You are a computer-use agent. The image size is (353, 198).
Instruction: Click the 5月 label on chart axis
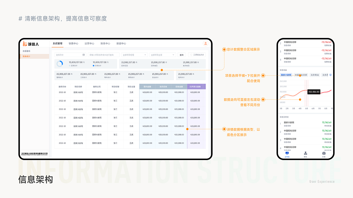tap(306, 109)
